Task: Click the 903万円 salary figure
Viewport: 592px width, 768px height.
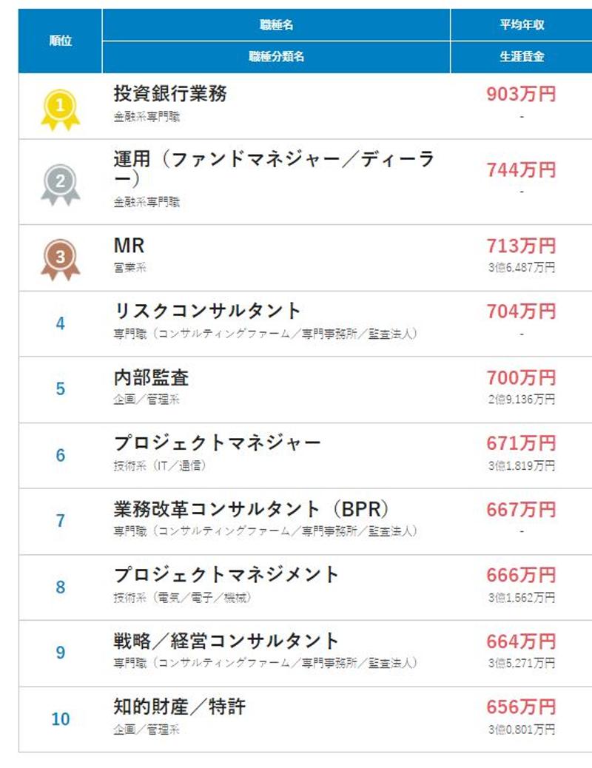Action: click(521, 94)
